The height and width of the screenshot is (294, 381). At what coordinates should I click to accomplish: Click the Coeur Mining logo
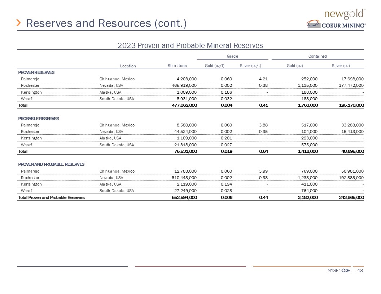[336, 24]
